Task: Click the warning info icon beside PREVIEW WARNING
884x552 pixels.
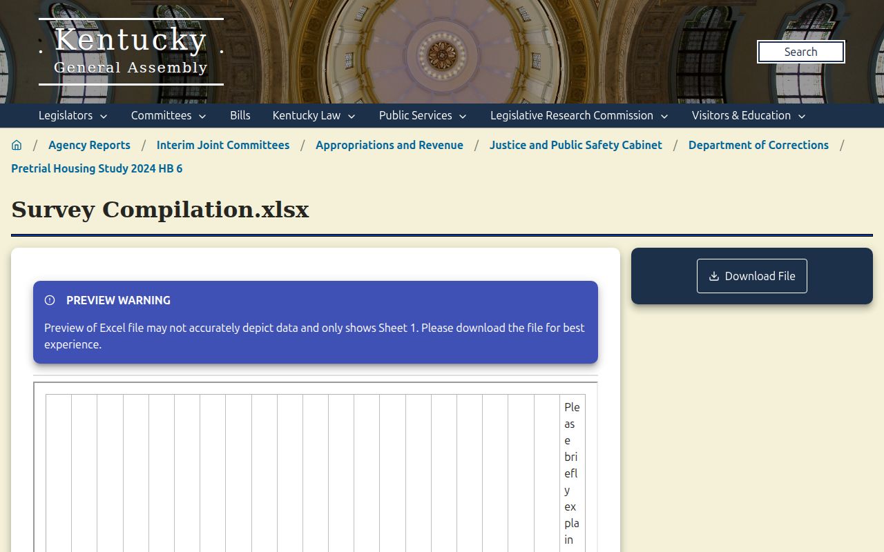Action: click(x=50, y=300)
